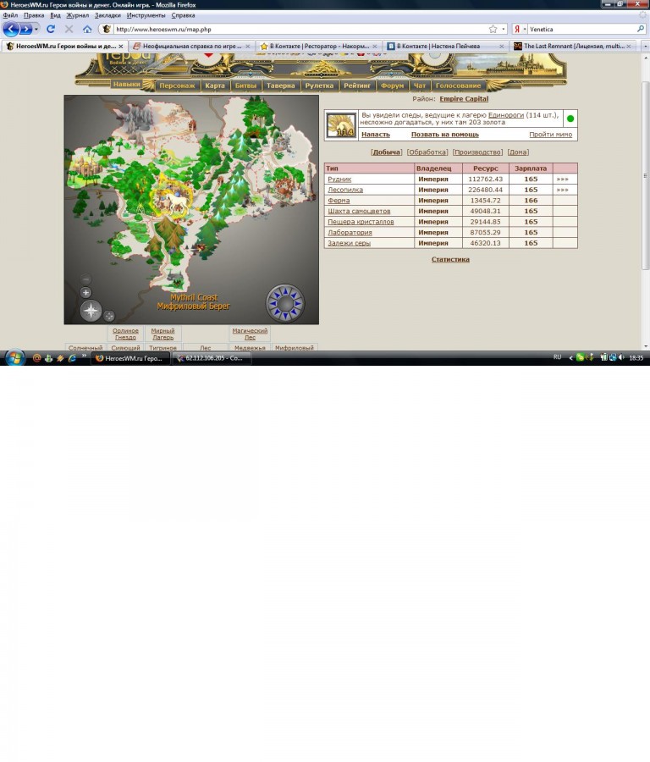
Task: Open the Залежи серы link
Action: (x=349, y=243)
